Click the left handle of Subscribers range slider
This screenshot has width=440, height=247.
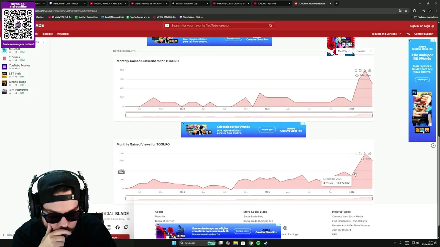pyautogui.click(x=126, y=115)
